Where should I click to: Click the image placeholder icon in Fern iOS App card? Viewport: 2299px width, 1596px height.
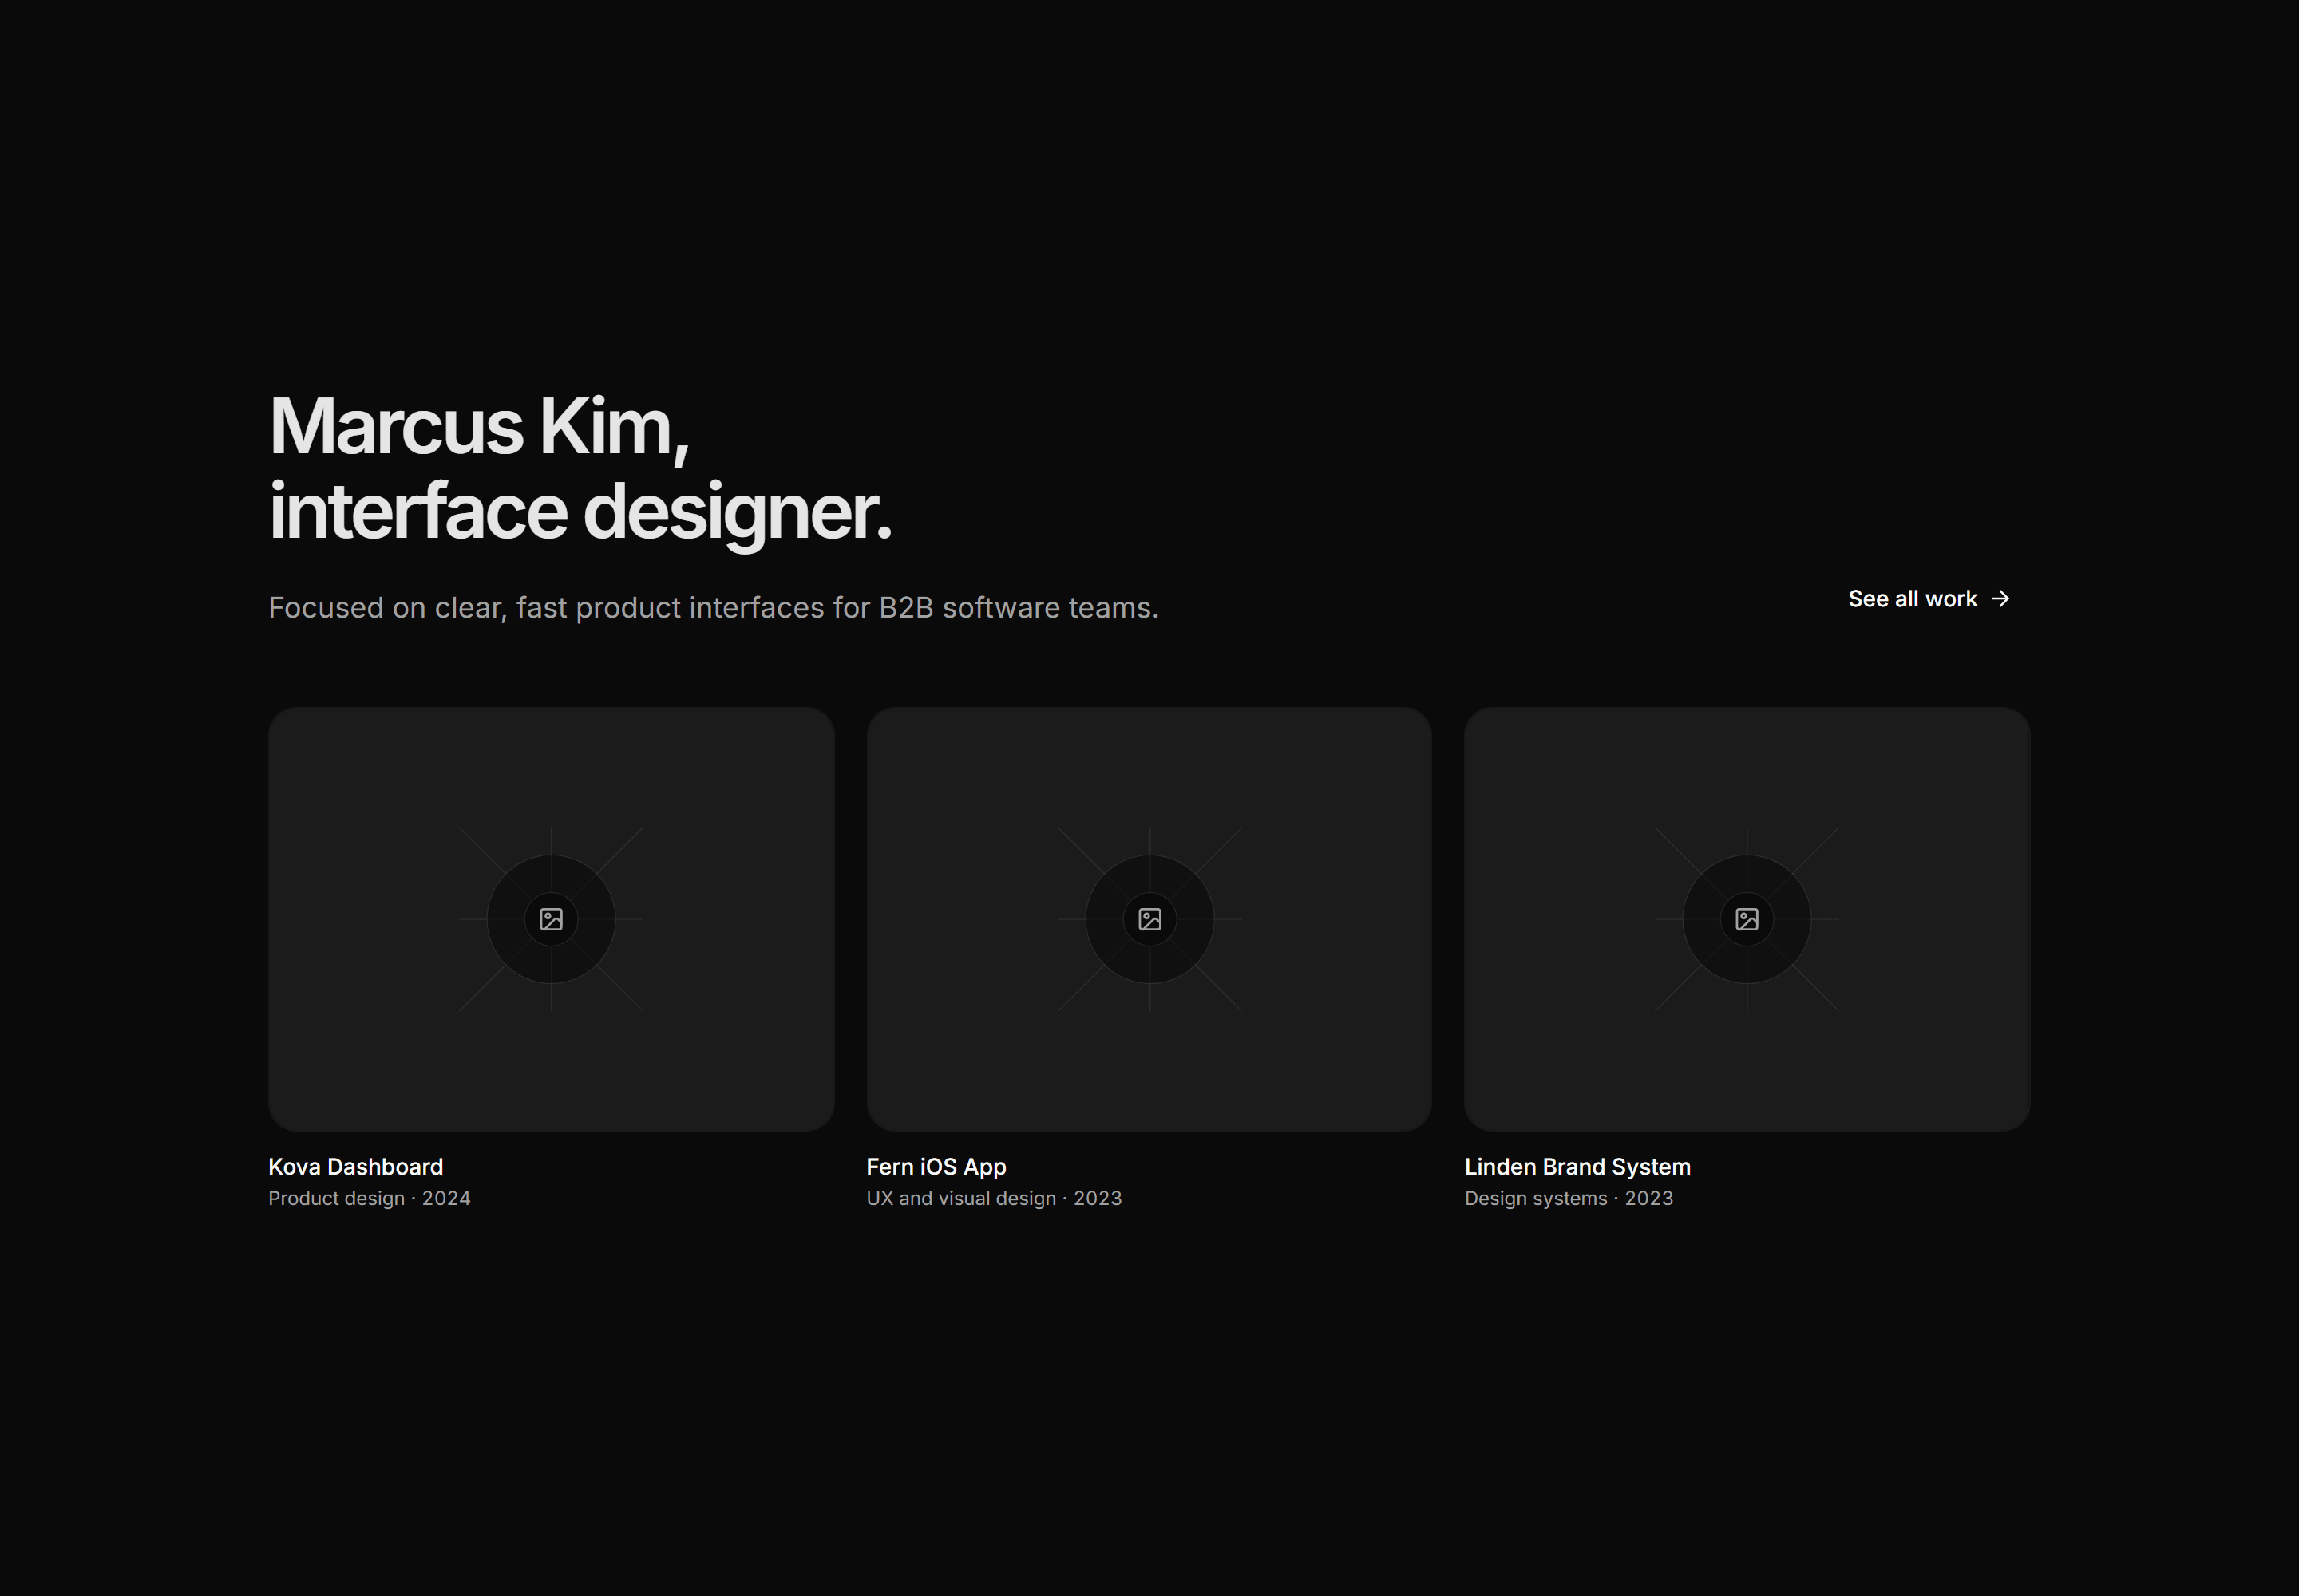(1149, 919)
